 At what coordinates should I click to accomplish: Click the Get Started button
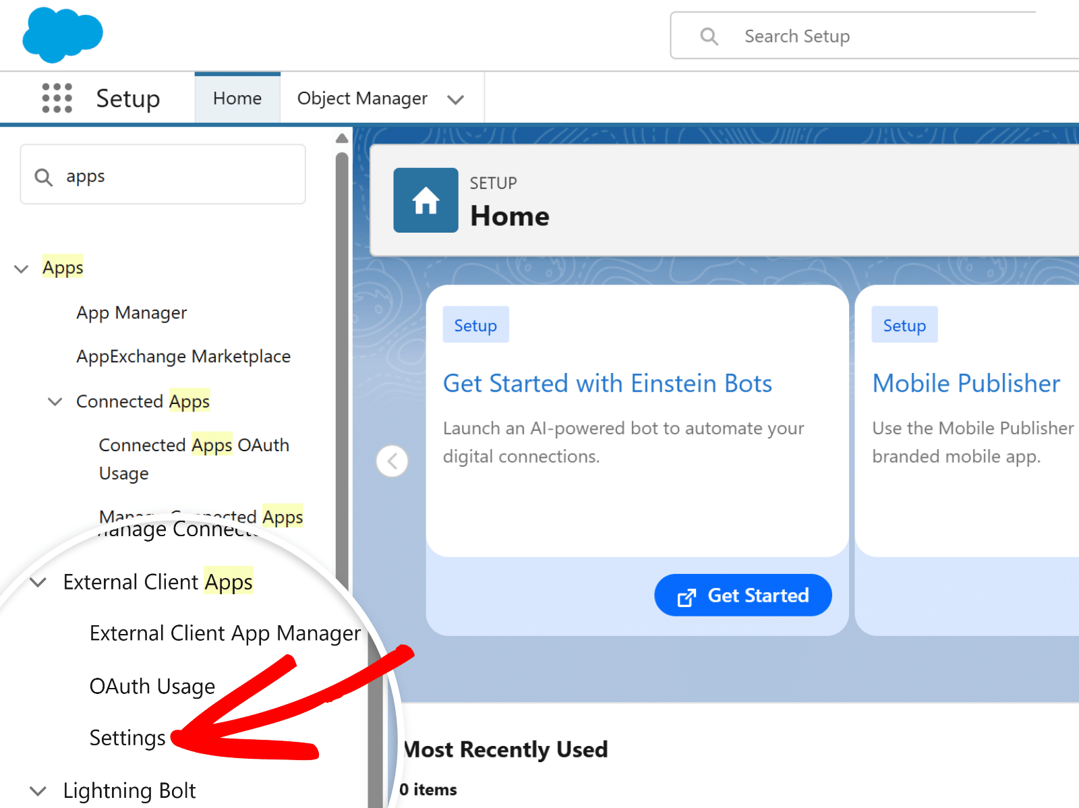coord(742,595)
